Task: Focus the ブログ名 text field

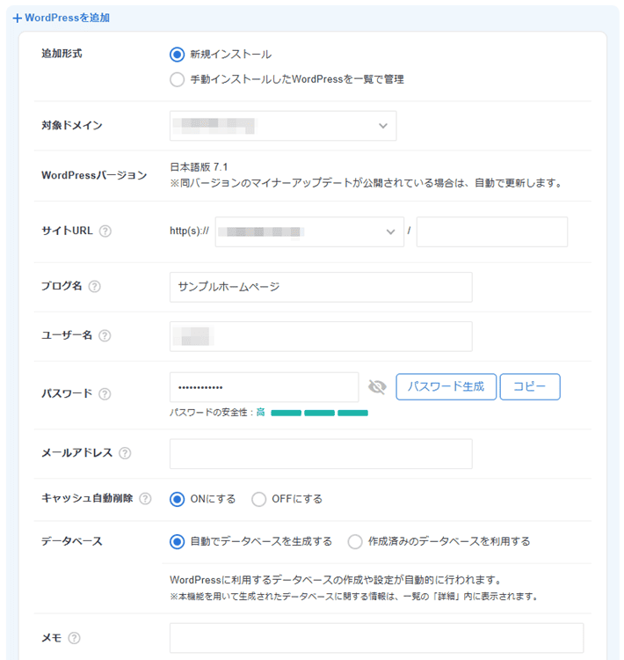Action: click(x=321, y=287)
